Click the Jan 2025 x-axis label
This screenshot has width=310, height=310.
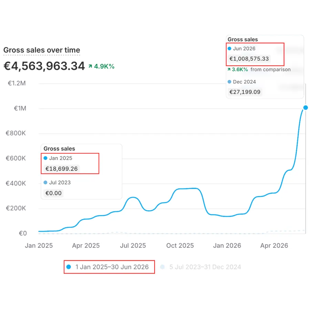[x=39, y=246]
